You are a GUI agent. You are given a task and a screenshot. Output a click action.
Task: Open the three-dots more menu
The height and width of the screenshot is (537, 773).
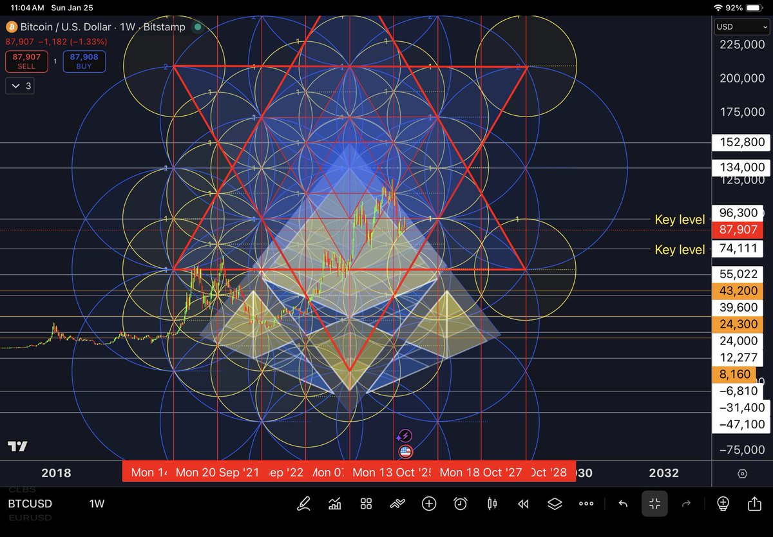[x=586, y=504]
